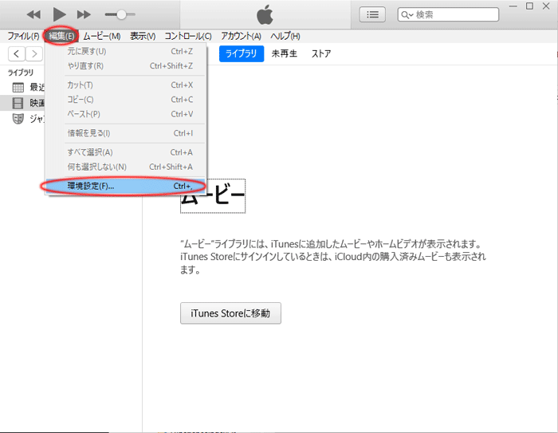Switch to the 未再生 tab
The image size is (558, 433).
pyautogui.click(x=284, y=53)
